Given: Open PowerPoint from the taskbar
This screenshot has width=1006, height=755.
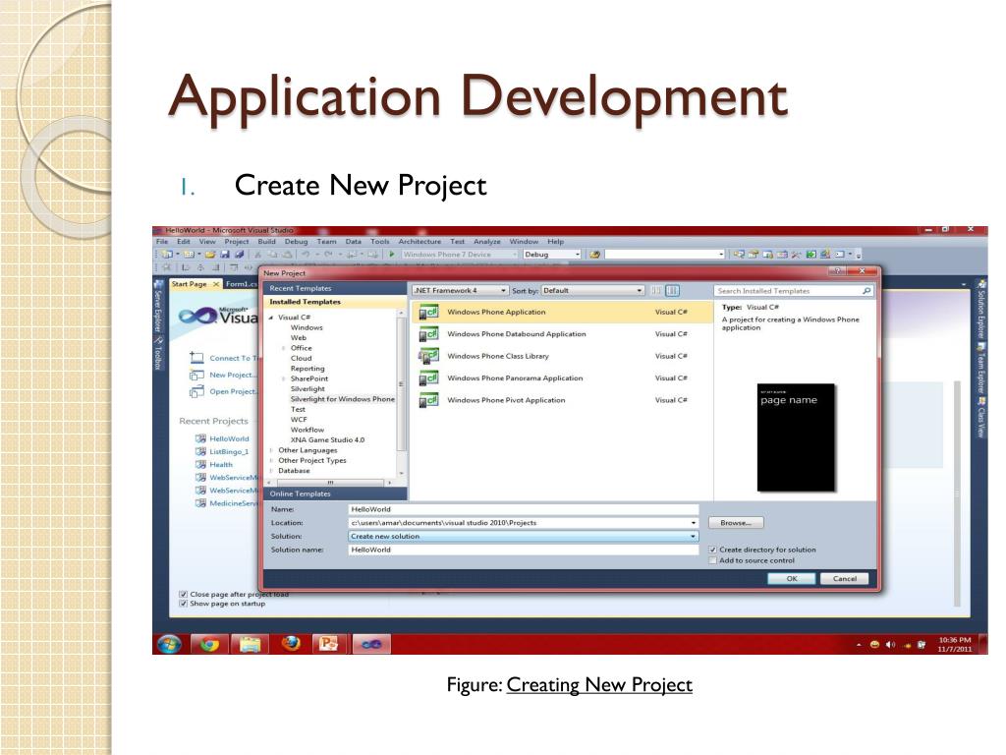Looking at the screenshot, I should click(328, 644).
